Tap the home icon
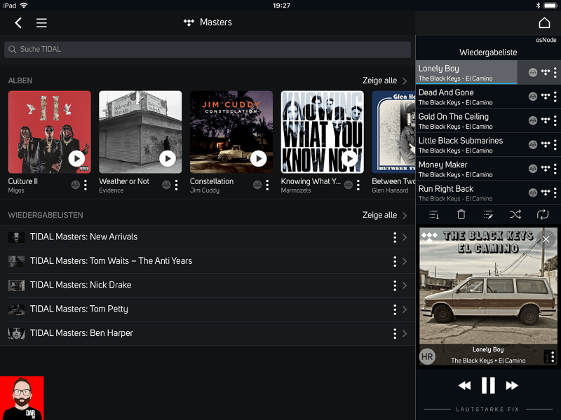Screen dimensions: 561x420 544,23
